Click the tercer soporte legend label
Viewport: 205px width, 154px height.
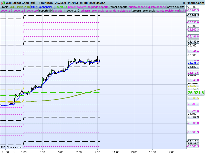118,7
